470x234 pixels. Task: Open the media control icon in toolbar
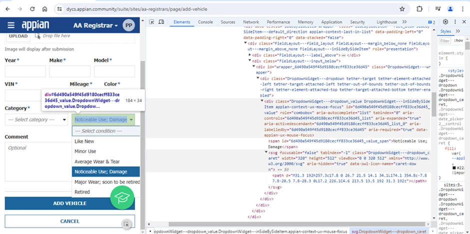click(438, 9)
